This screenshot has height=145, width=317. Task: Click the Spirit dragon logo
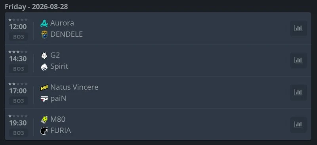click(x=44, y=67)
